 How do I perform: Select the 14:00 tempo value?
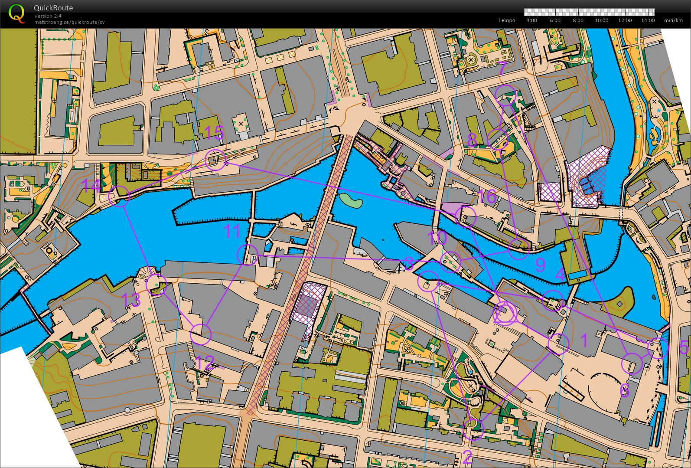coord(648,20)
